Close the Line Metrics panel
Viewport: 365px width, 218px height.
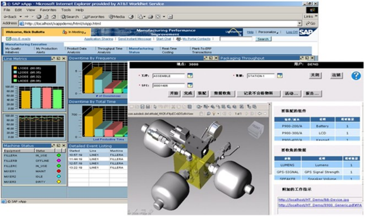64,59
